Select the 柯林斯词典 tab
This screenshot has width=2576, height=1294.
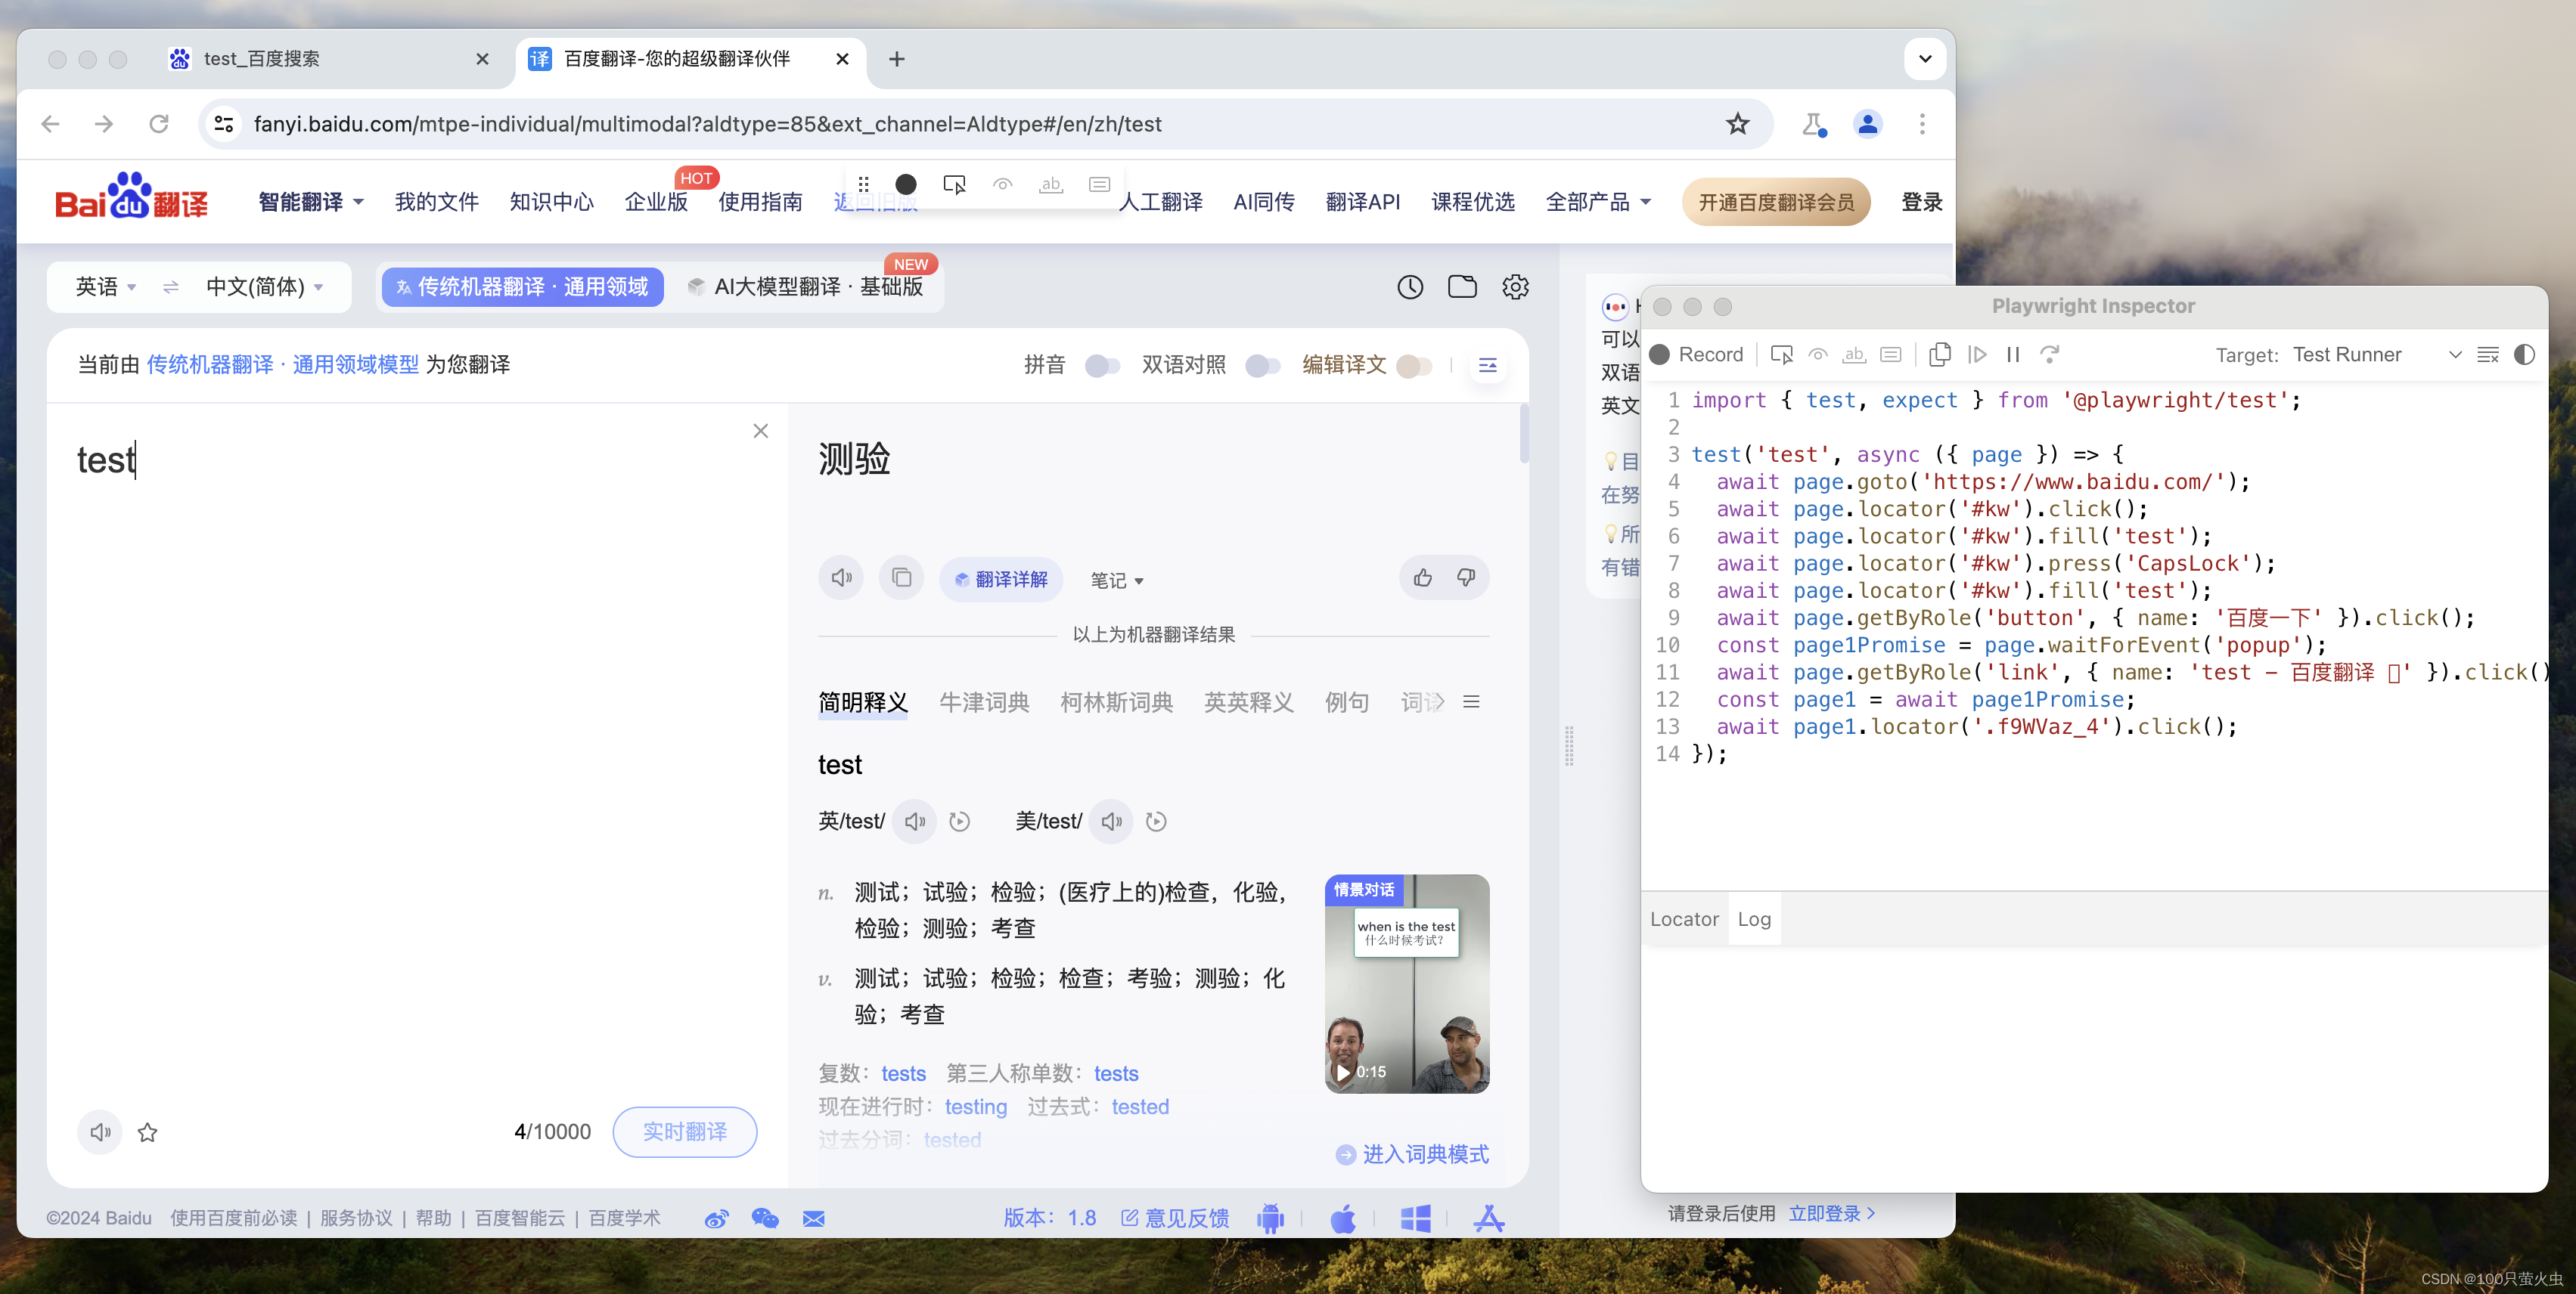coord(1116,702)
